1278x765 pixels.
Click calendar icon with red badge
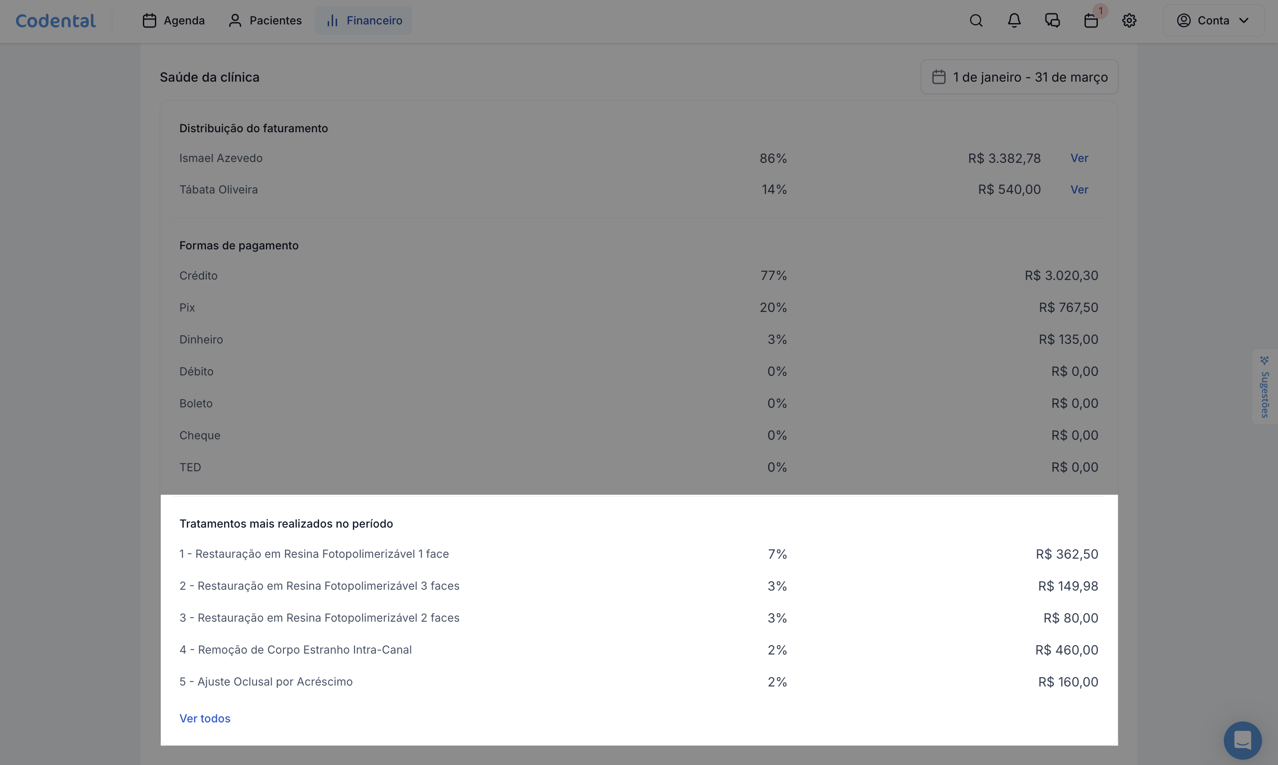click(x=1090, y=20)
